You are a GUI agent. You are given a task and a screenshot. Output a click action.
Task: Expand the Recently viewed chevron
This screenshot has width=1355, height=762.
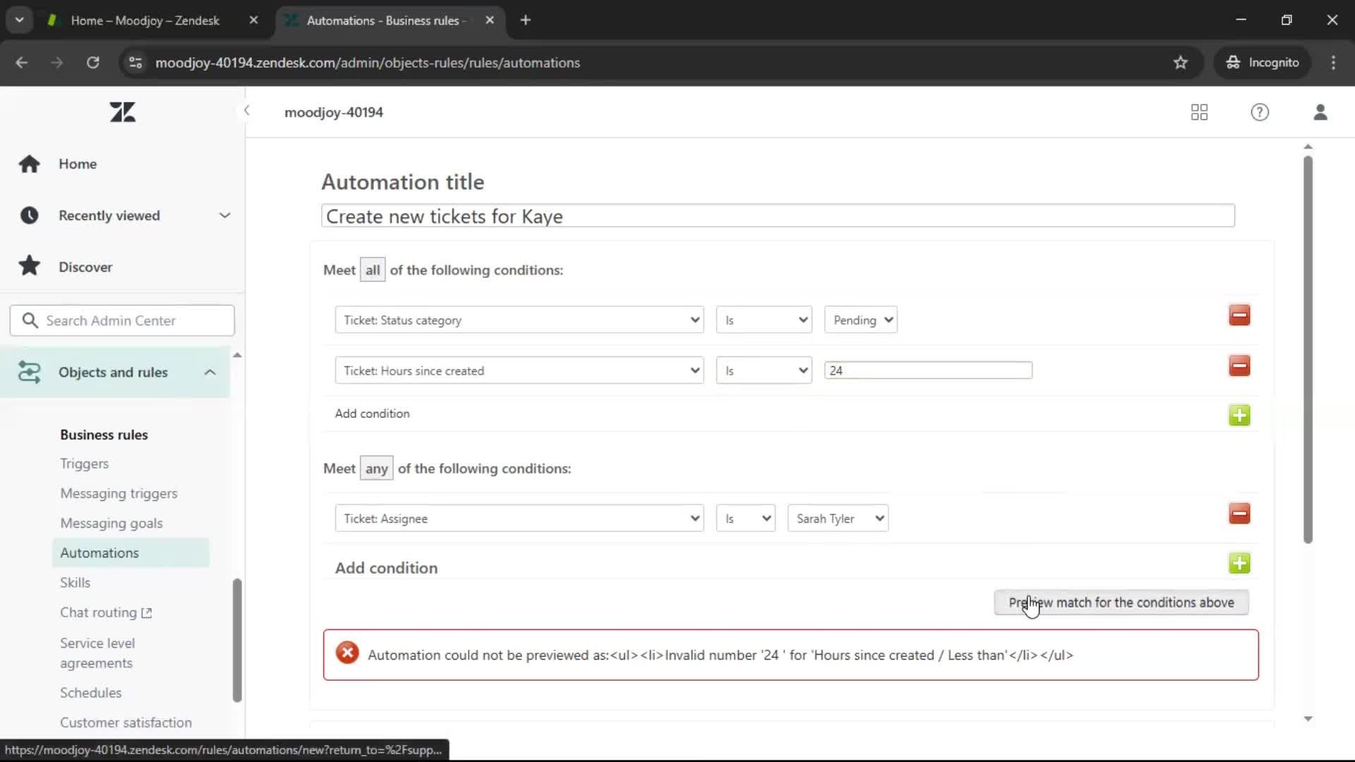pyautogui.click(x=224, y=215)
